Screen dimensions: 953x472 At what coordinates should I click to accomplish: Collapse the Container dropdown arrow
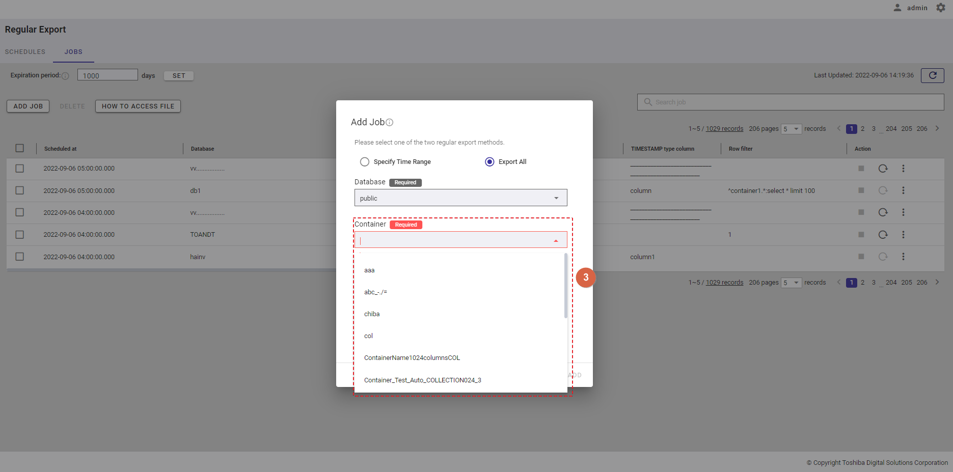pos(556,240)
